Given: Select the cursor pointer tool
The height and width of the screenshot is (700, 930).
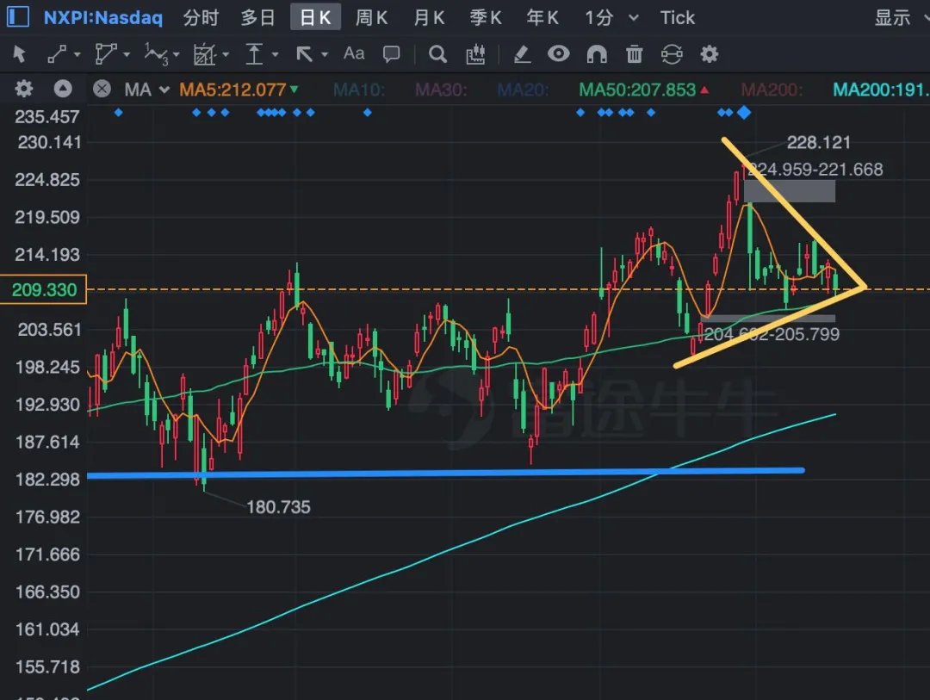Looking at the screenshot, I should (x=19, y=54).
